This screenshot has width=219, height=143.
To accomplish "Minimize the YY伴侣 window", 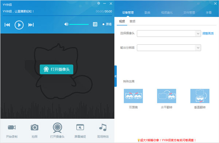I will pyautogui.click(x=104, y=3).
